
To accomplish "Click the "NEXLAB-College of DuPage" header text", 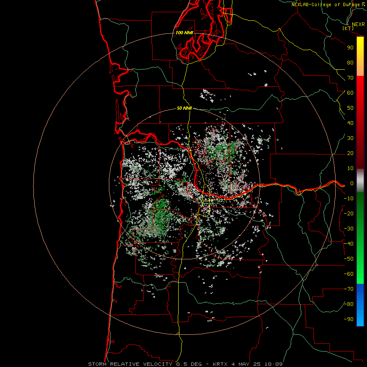I will [x=325, y=4].
